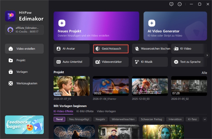Click the Mit Vorlagen beginnen heading
This screenshot has height=139, width=212.
click(70, 106)
